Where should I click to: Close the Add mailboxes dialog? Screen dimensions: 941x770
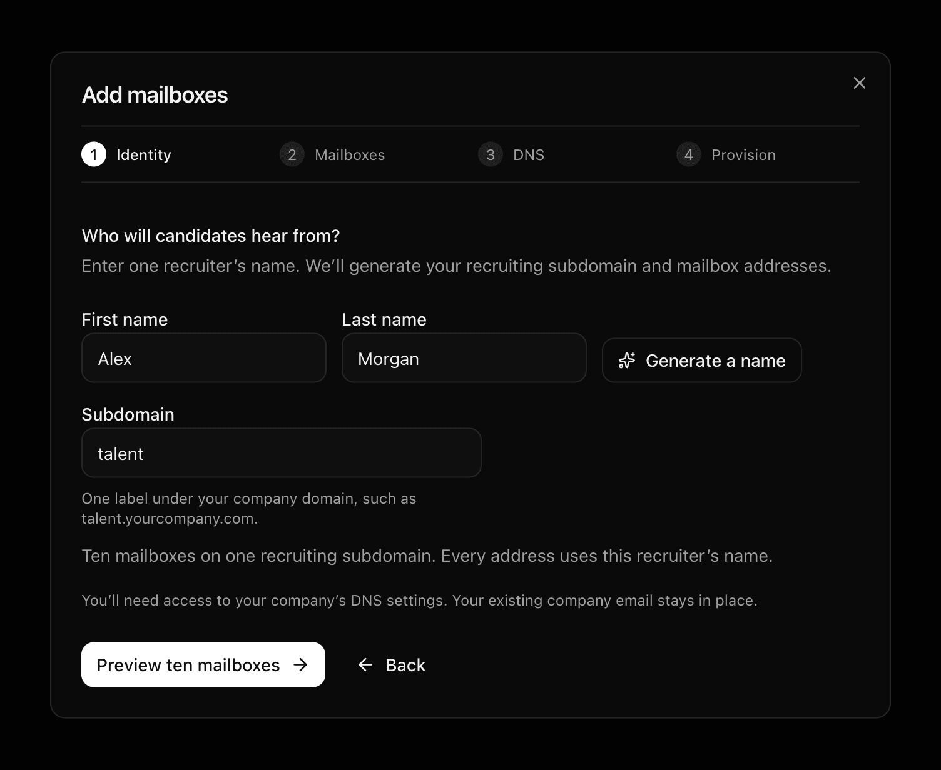[860, 83]
